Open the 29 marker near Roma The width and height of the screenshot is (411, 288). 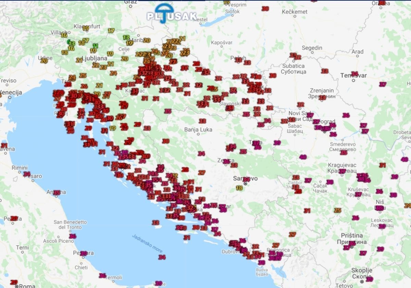pyautogui.click(x=14, y=282)
